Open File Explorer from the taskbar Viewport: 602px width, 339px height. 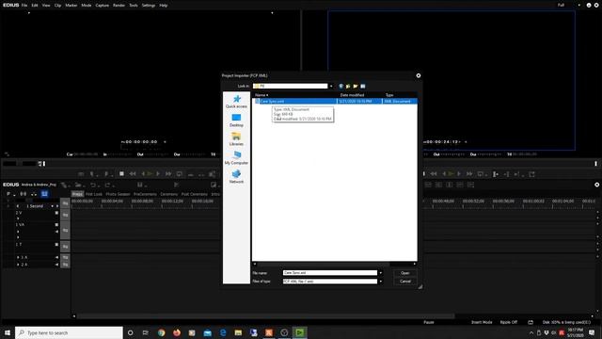coord(238,332)
